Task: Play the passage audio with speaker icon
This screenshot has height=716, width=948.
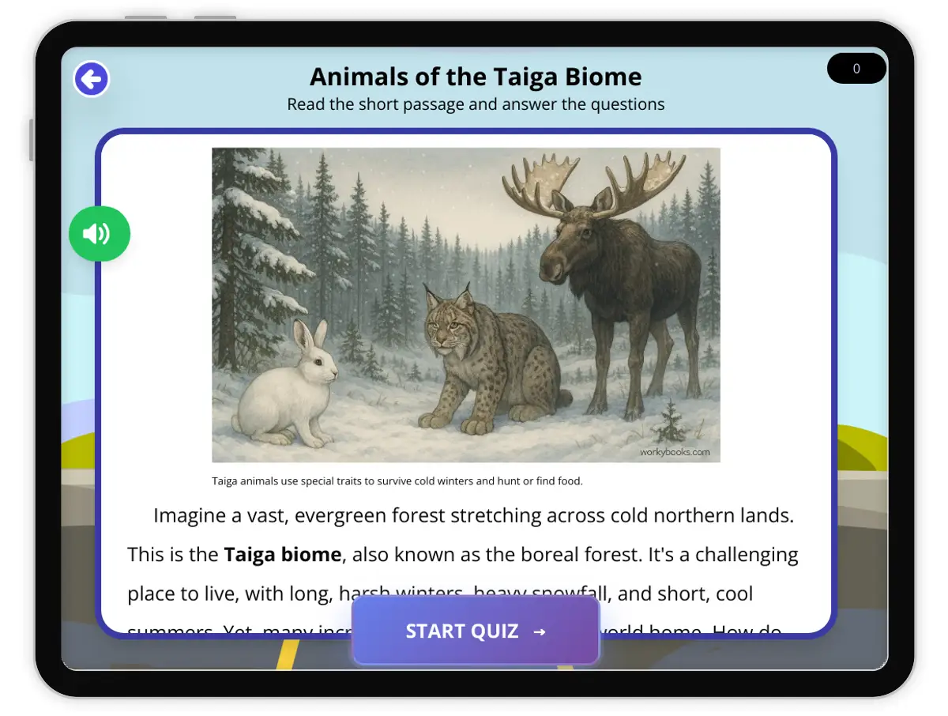Action: pos(99,233)
